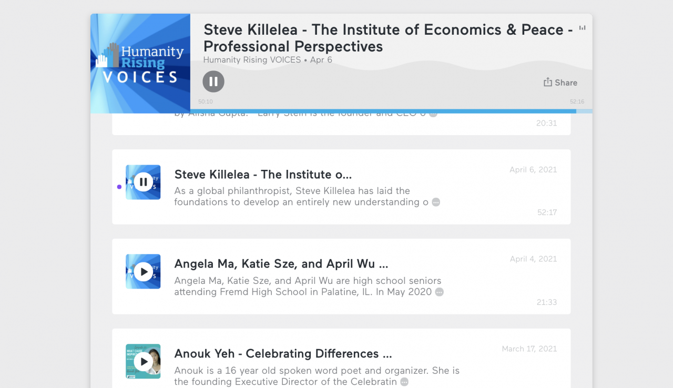
Task: Expand the Angela Ma description ellipsis
Action: click(x=440, y=292)
